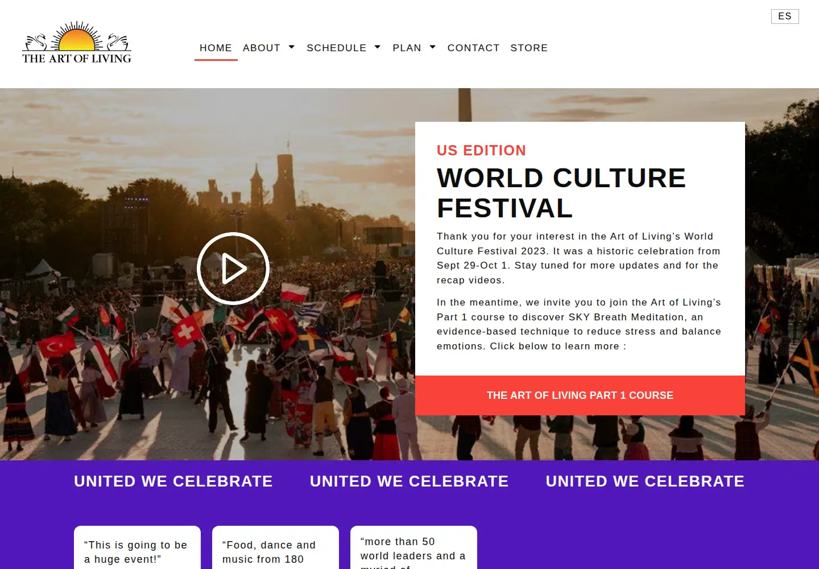819x569 pixels.
Task: Visit the Store link
Action: 529,48
